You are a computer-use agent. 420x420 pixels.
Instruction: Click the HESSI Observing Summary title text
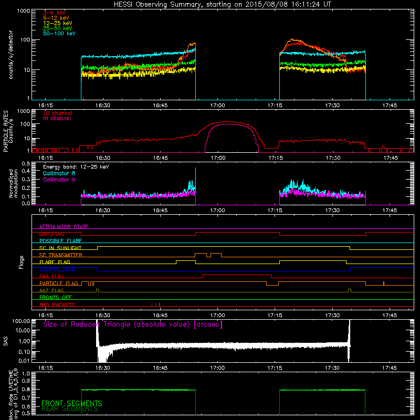(223, 5)
